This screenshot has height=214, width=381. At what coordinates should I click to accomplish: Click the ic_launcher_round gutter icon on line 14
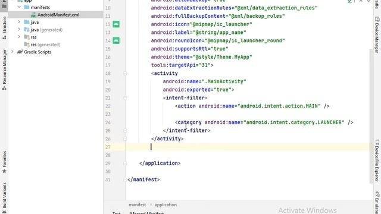tap(116, 40)
